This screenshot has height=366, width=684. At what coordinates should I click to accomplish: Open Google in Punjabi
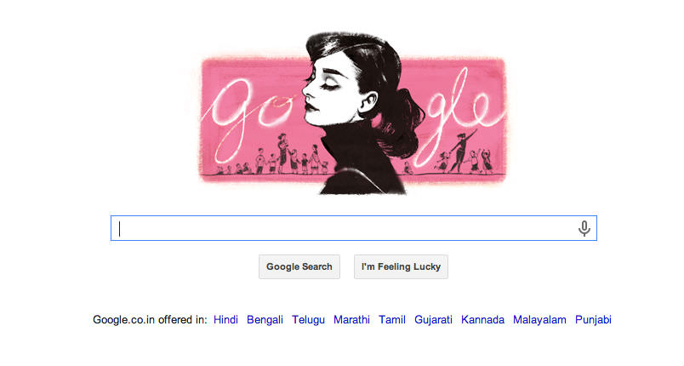tap(593, 320)
